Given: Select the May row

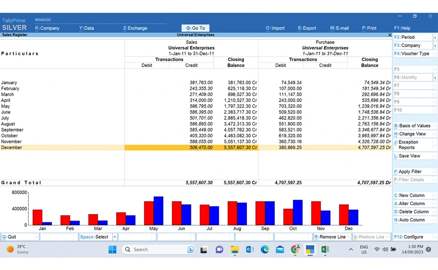Looking at the screenshot, I should coord(196,106).
